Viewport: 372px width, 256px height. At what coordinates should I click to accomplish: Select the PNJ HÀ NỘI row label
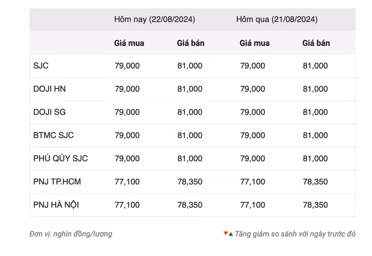point(56,204)
